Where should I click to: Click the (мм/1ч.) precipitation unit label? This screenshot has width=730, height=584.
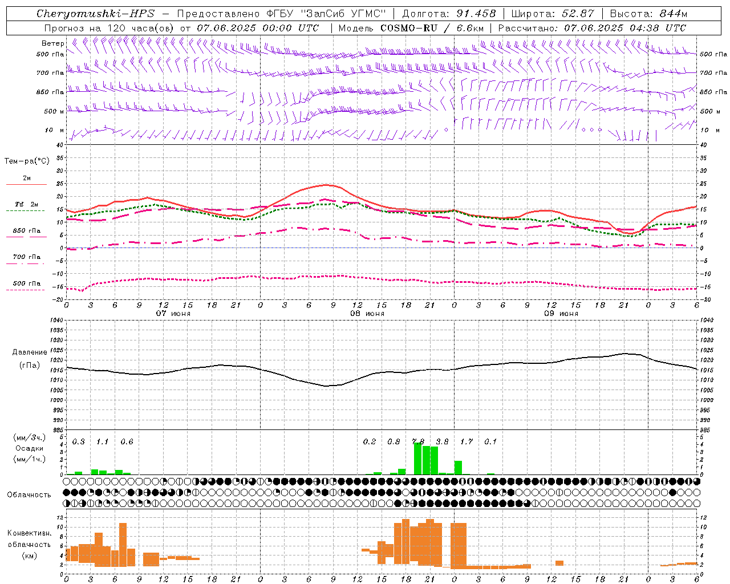[30, 459]
